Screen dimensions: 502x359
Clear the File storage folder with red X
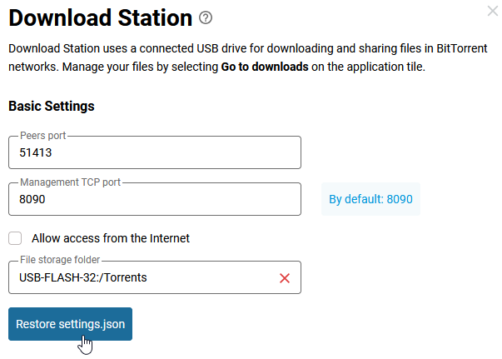pyautogui.click(x=285, y=278)
